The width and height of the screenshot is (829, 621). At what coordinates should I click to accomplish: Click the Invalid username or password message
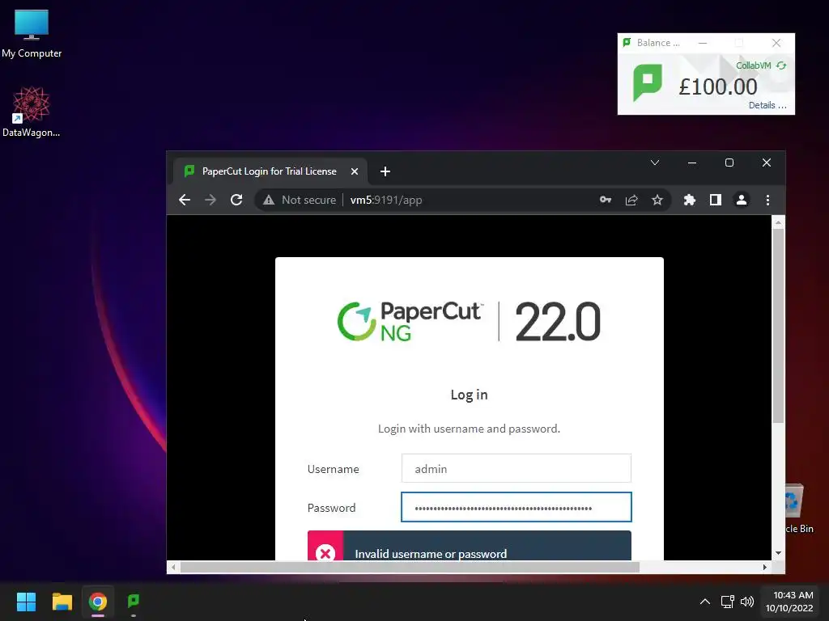431,554
